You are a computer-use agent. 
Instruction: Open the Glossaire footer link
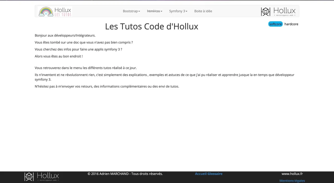(x=215, y=174)
